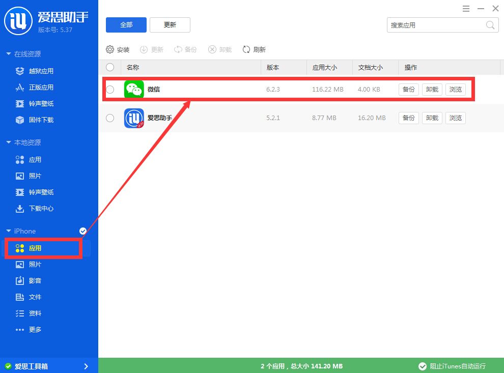Click 备份 button for 爱思助手

click(x=408, y=118)
